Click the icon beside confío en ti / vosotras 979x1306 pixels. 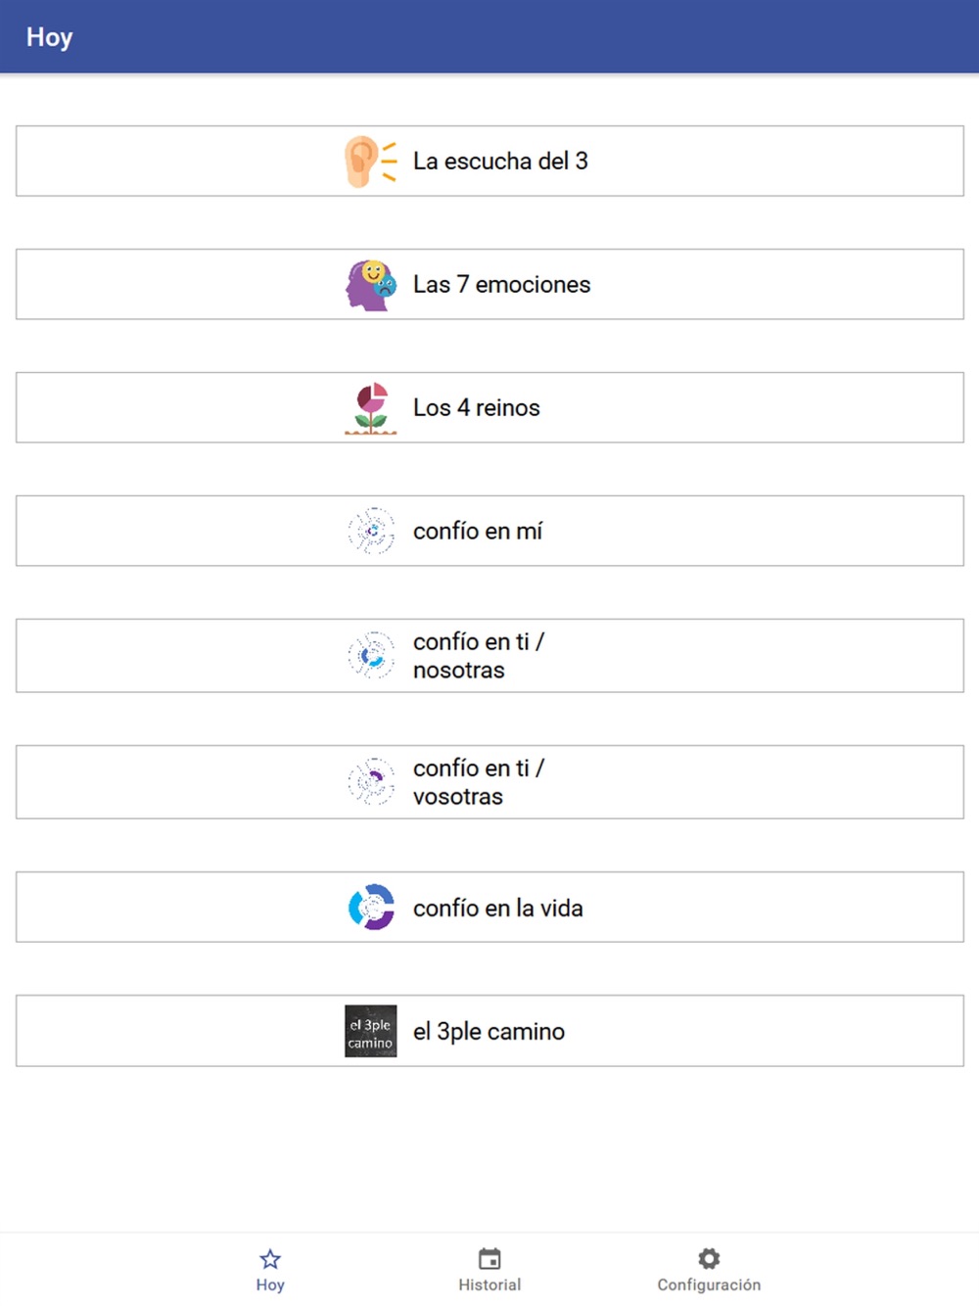pos(371,782)
